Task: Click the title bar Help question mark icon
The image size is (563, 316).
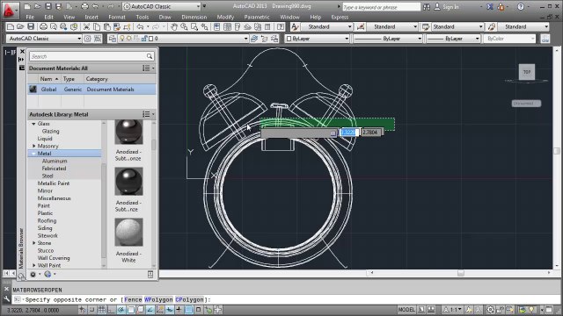Action: 521,7
